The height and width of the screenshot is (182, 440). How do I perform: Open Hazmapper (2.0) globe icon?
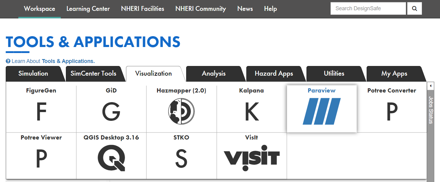[181, 111]
